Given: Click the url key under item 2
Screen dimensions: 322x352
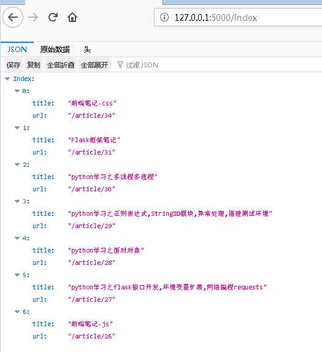Looking at the screenshot, I should (x=39, y=189).
